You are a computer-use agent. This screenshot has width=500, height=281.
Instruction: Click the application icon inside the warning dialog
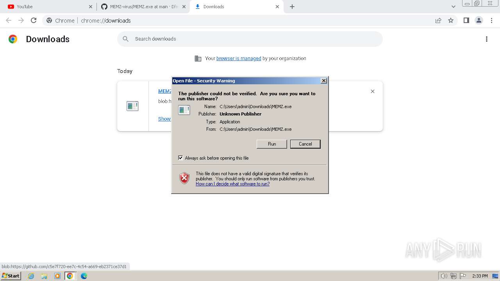[x=184, y=110]
